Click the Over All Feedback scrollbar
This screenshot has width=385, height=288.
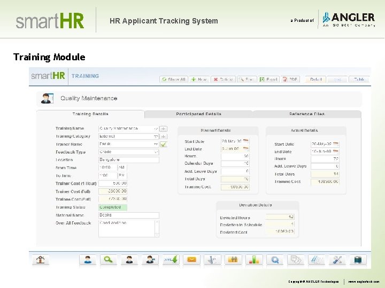[157, 228]
